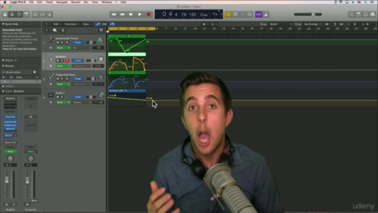Start playback with the Play button
Viewport: 378px width, 213px height.
pyautogui.click(x=139, y=14)
